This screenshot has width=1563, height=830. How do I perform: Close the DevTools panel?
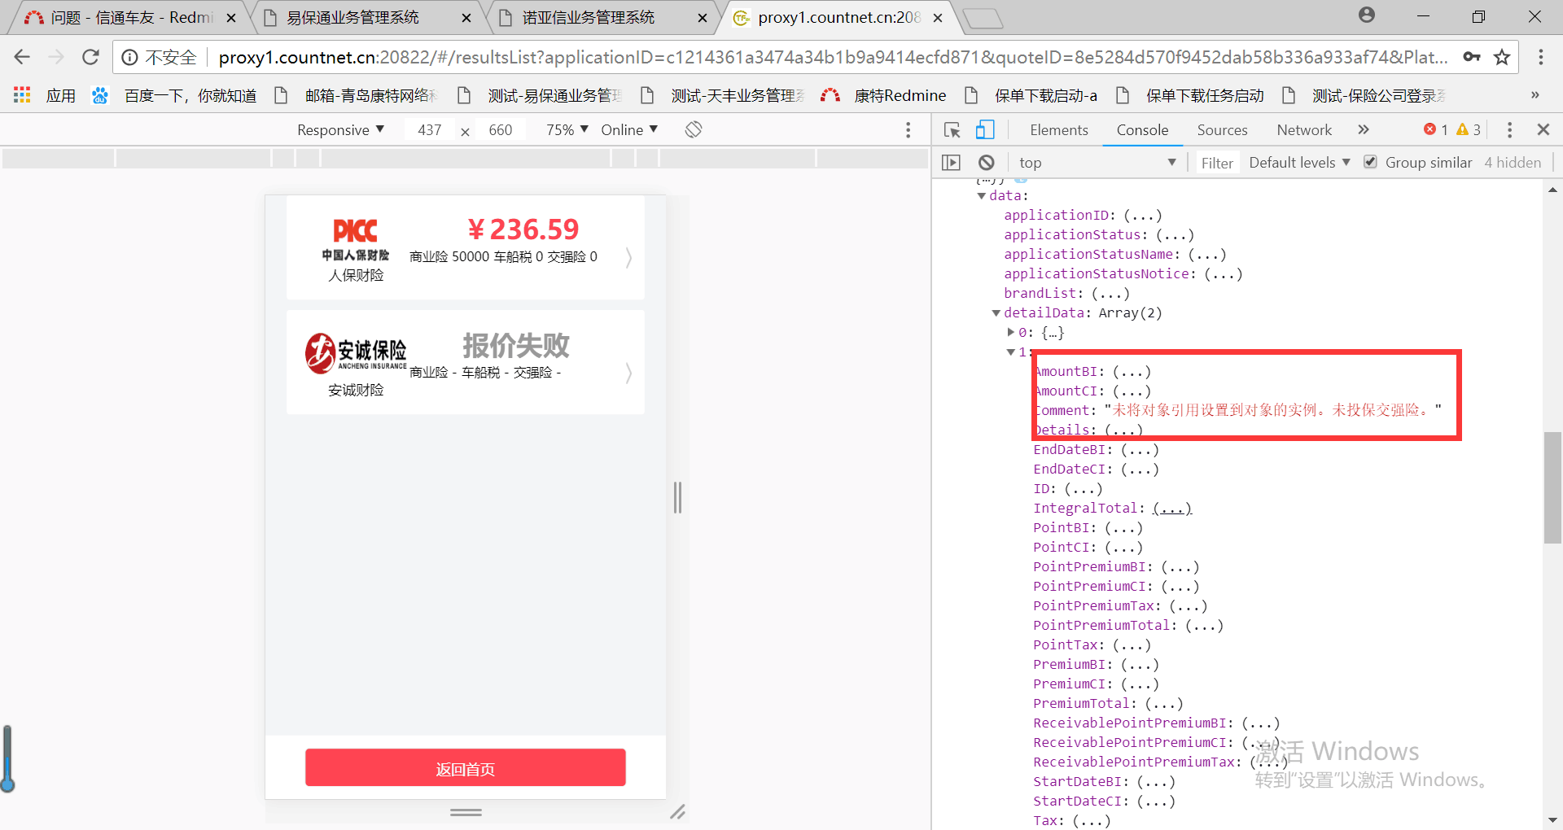click(x=1543, y=130)
